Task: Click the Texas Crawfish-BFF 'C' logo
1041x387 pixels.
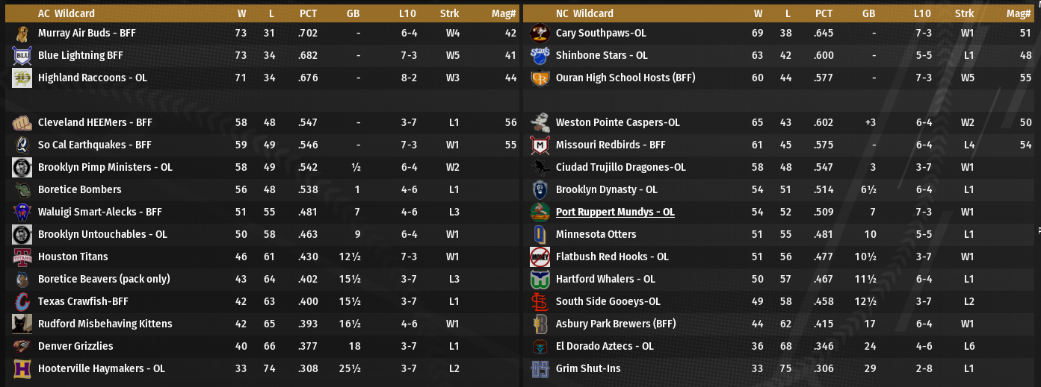Action: pyautogui.click(x=22, y=302)
